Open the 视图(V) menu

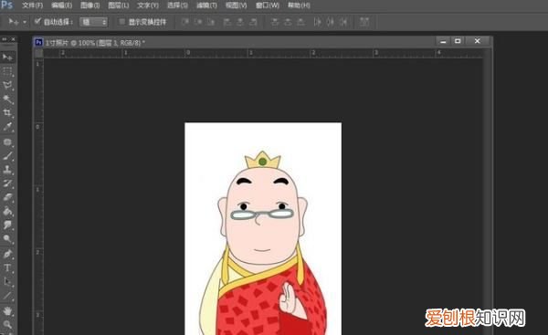point(236,5)
